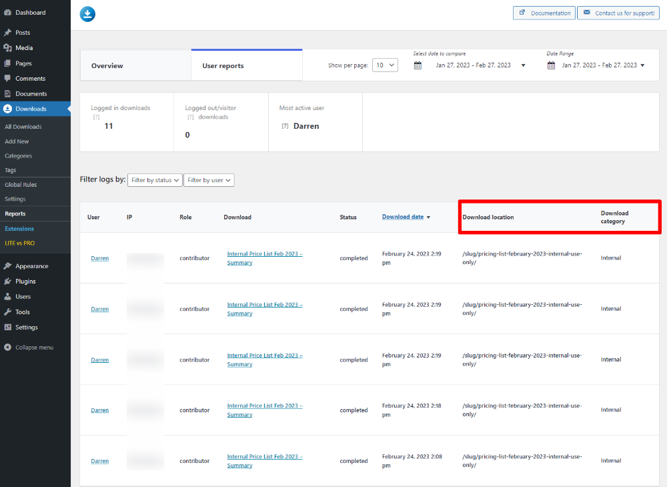
Task: Open Global Rules submenu item
Action: [x=21, y=185]
